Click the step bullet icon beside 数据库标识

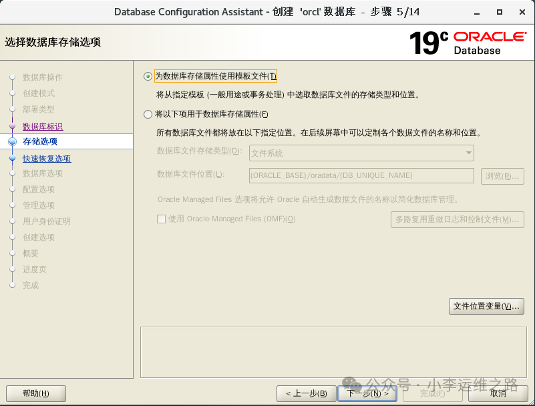[x=12, y=127]
